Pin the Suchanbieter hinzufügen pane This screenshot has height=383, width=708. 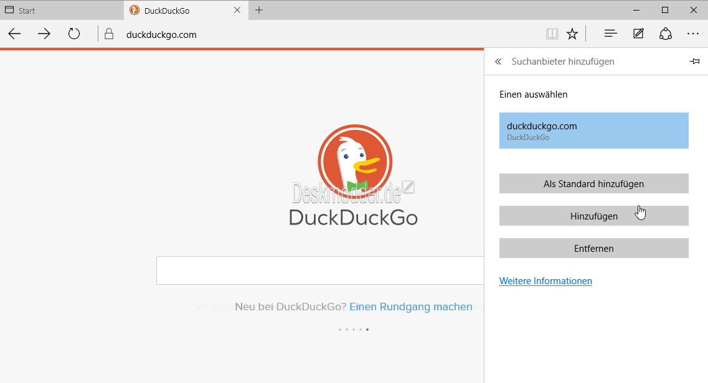(x=694, y=62)
